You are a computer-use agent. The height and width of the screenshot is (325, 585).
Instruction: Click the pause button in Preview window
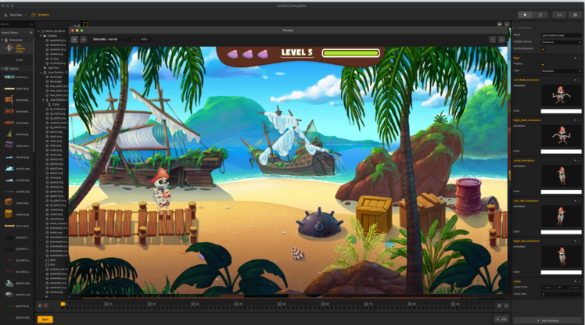pos(74,39)
